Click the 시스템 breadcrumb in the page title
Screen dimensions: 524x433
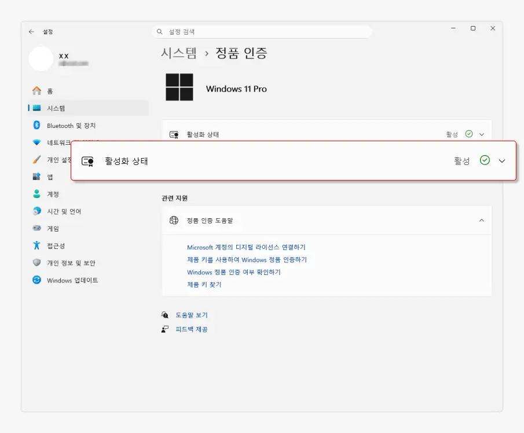coord(179,53)
